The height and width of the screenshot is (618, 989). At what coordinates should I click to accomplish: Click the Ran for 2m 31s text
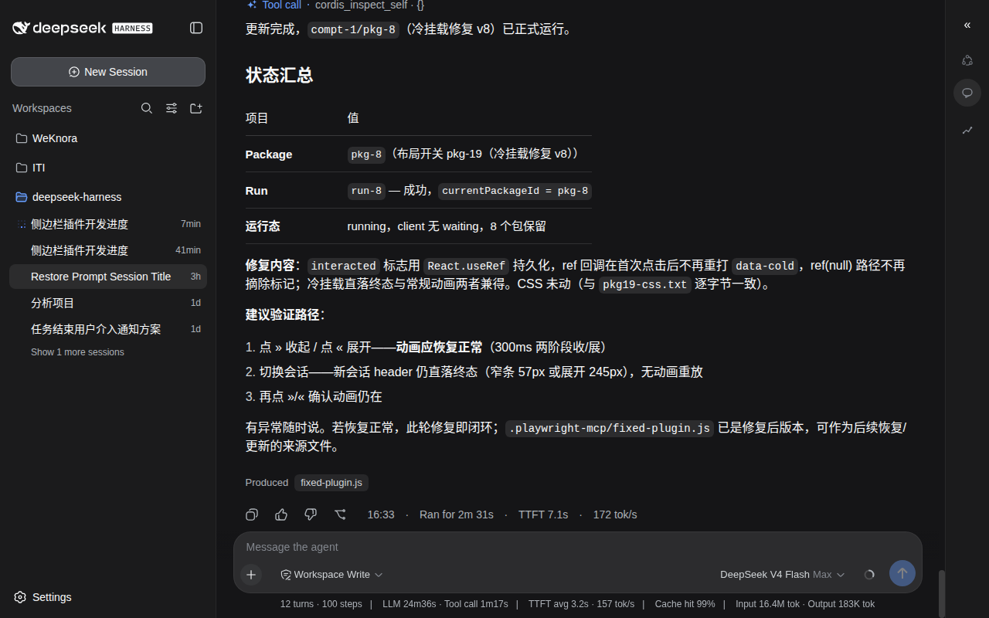click(457, 514)
